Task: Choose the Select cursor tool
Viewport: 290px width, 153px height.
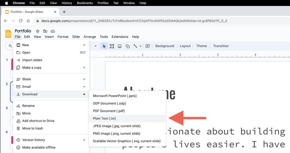Action: tap(104, 46)
